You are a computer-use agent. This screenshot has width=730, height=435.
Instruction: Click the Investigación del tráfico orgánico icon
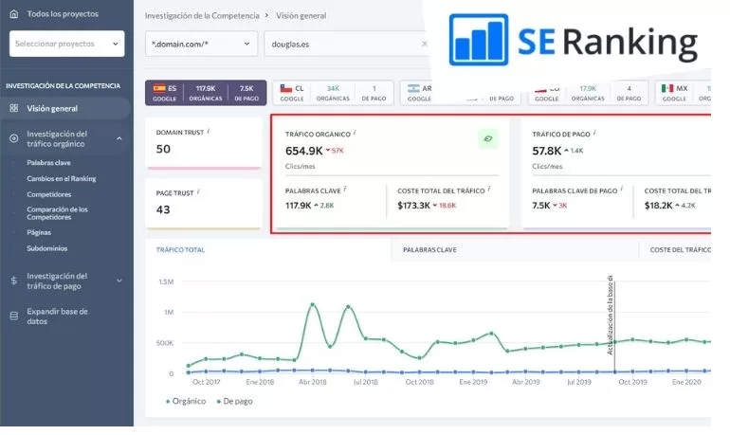[13, 138]
